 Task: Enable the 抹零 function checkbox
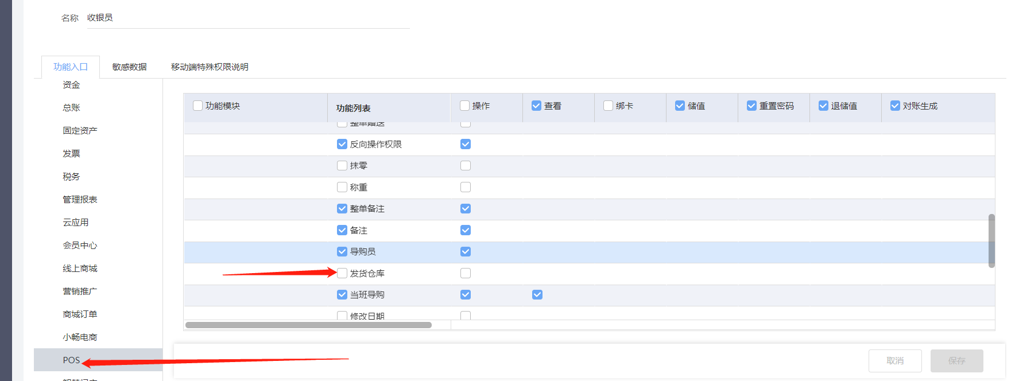pos(342,166)
